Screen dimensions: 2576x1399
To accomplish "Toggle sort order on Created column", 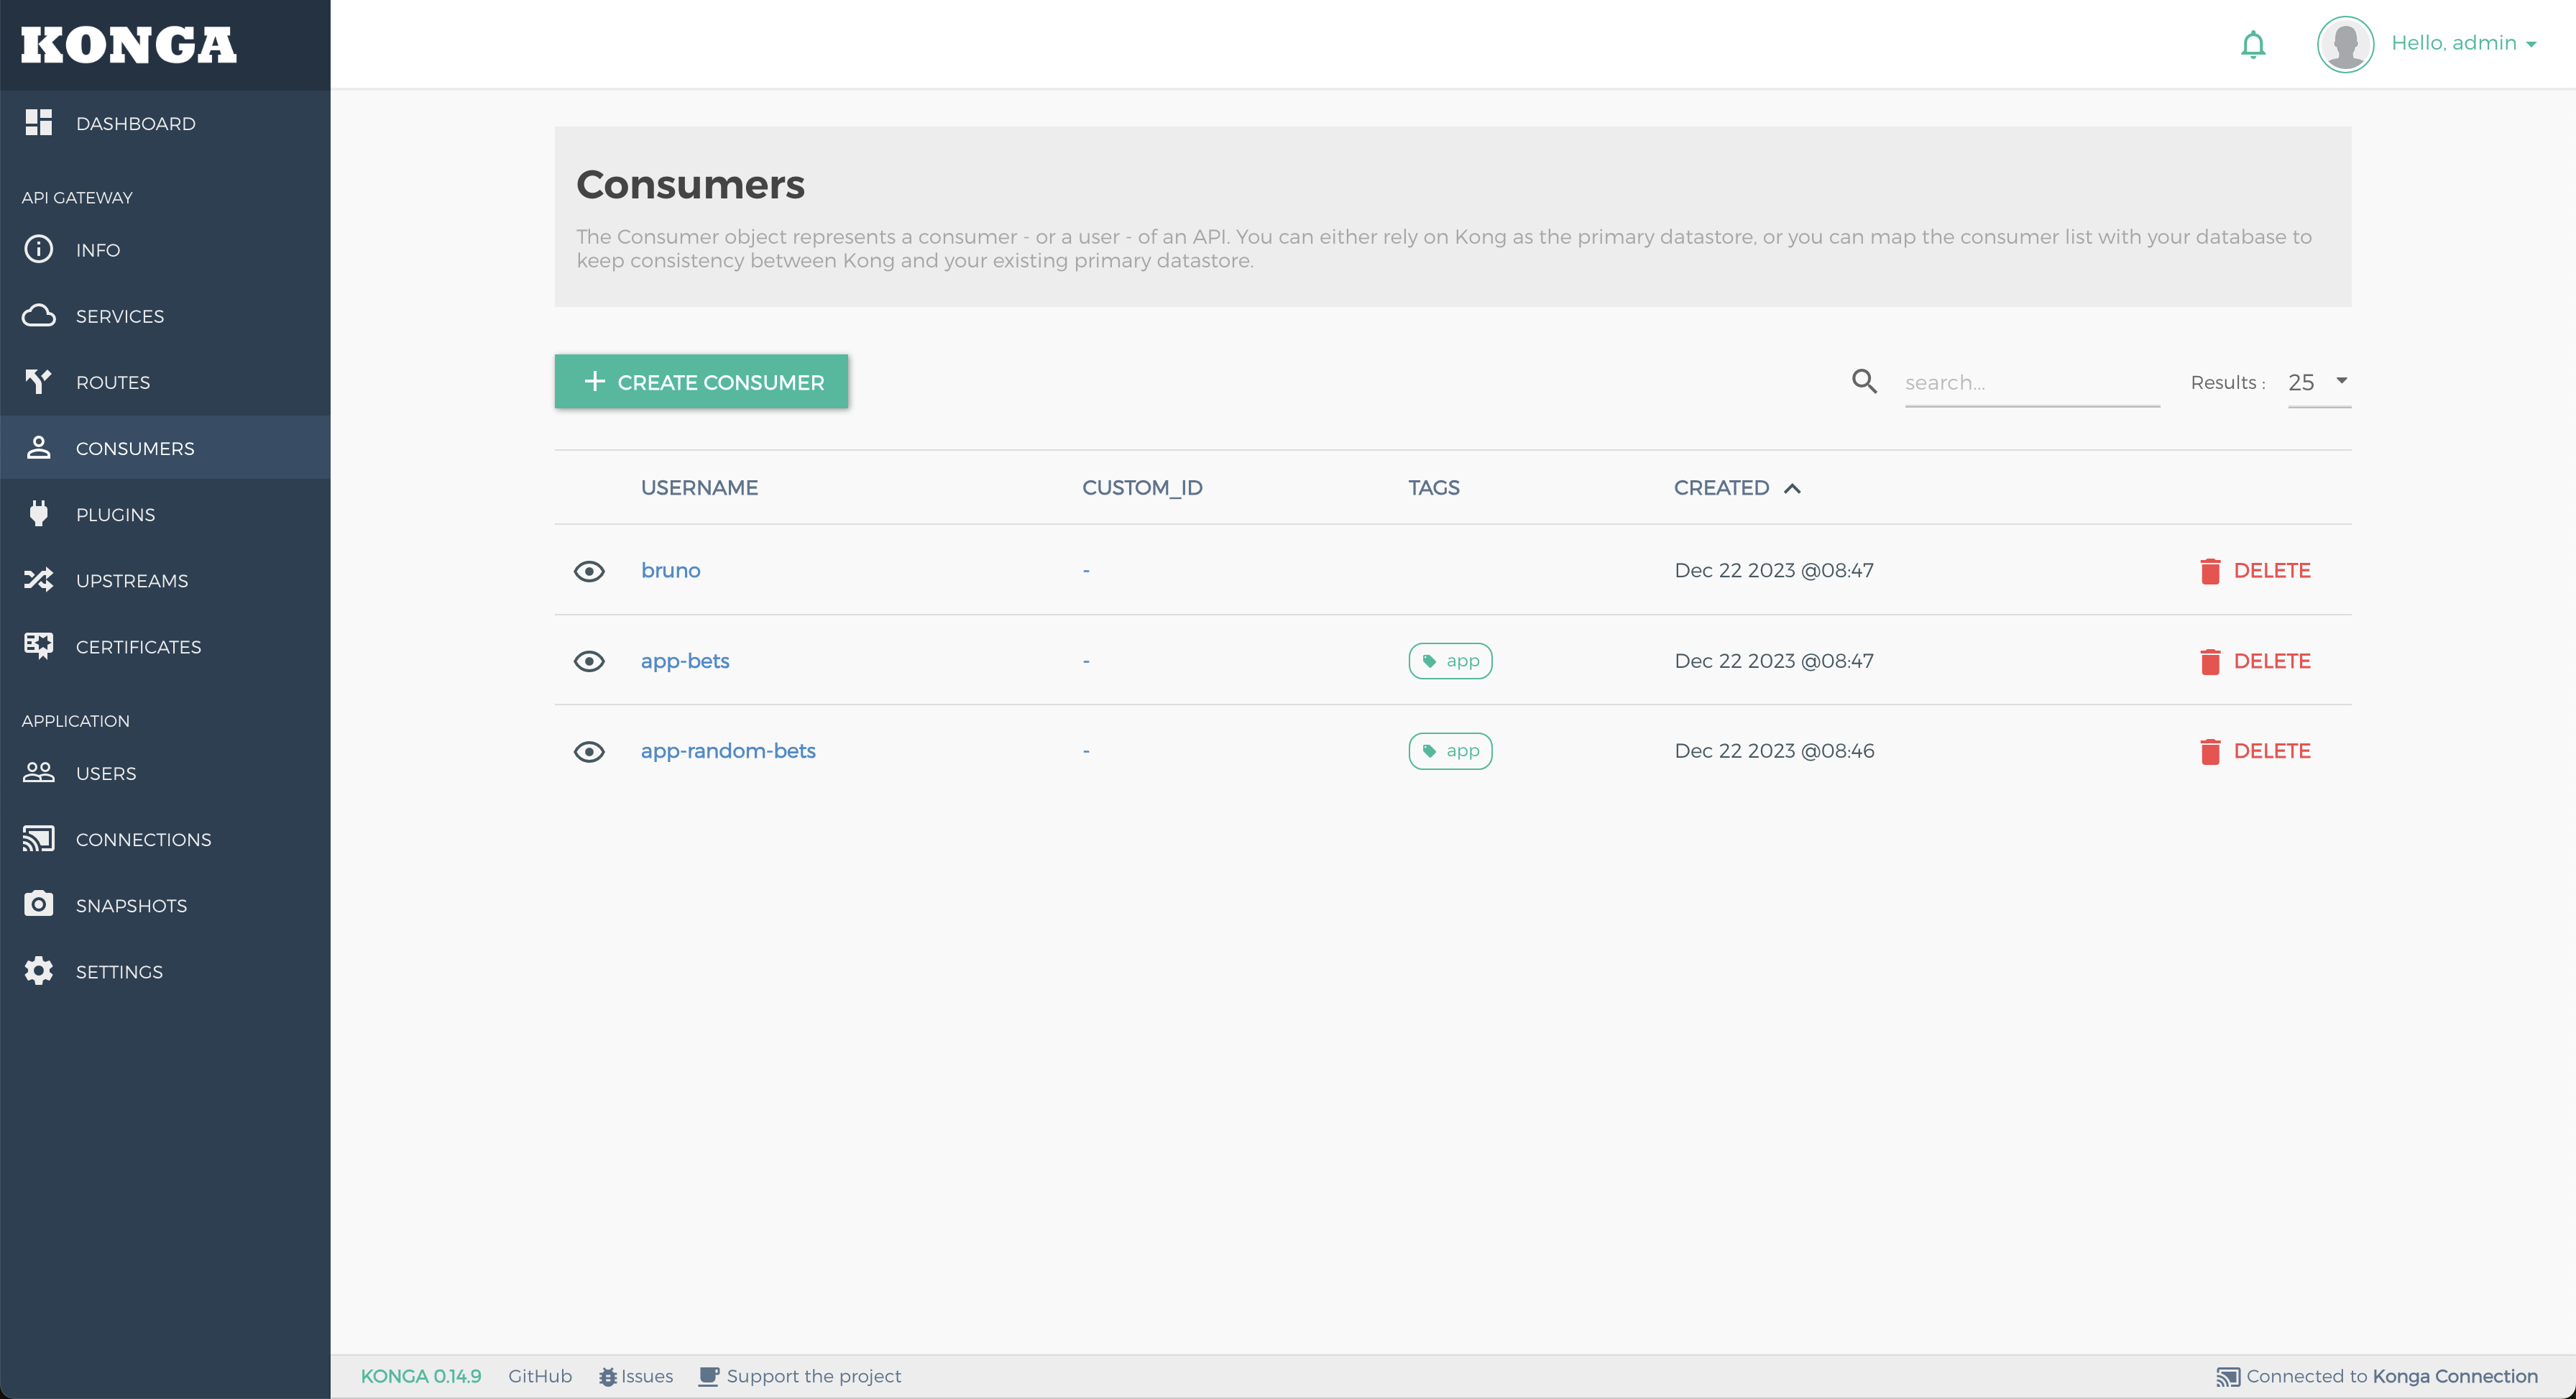I will [x=1736, y=488].
